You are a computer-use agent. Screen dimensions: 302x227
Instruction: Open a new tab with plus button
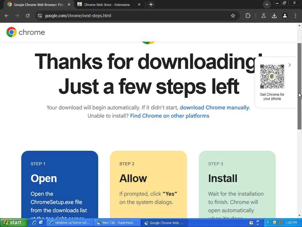(151, 4)
